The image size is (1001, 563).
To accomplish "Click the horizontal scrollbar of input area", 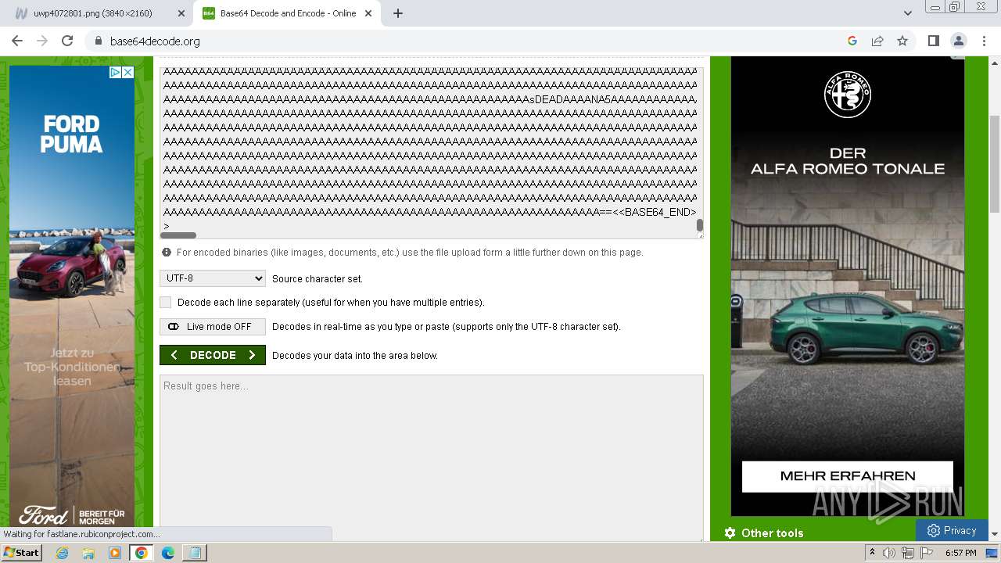I will pos(178,235).
